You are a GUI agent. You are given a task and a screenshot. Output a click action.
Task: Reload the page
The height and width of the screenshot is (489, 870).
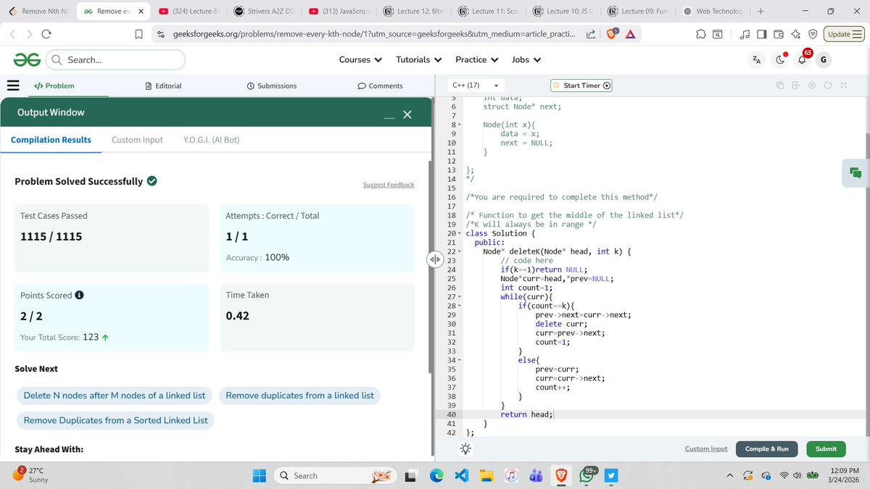[x=45, y=34]
